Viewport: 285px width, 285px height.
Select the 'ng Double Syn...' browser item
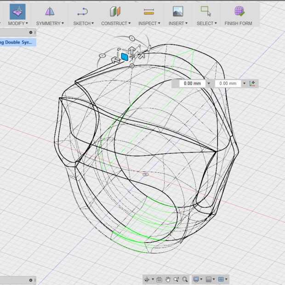point(18,42)
